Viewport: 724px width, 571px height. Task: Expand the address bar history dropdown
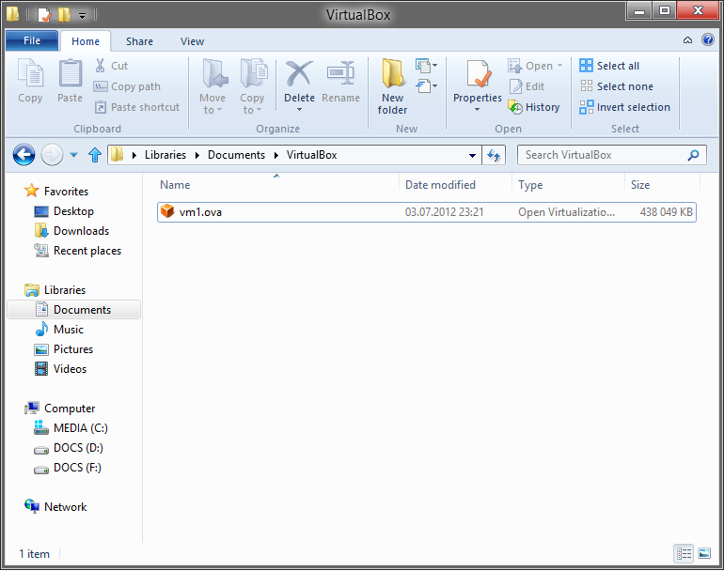pos(472,156)
